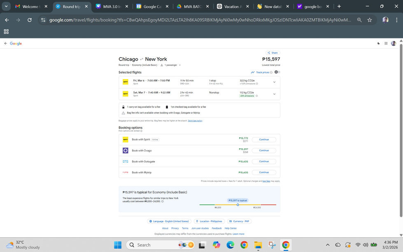Click Learn more about displayed currencies
The image size is (403, 252).
[x=238, y=234]
